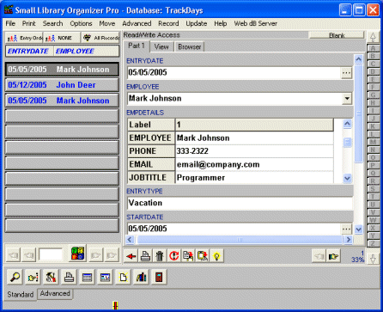The height and width of the screenshot is (312, 383).
Task: Click the ENTRYDATE field showing 05/05/2005
Action: pyautogui.click(x=234, y=73)
